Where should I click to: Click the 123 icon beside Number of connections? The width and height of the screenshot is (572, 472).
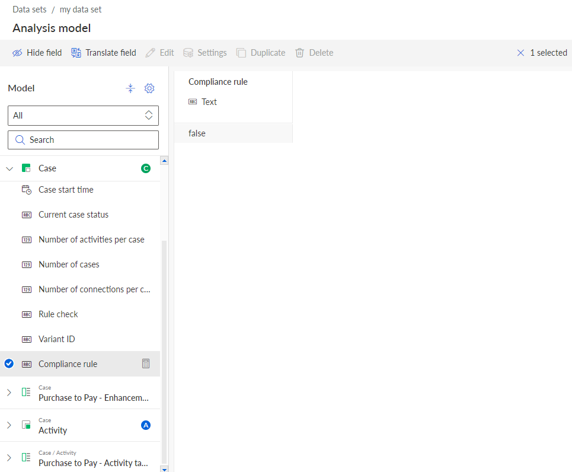coord(27,289)
